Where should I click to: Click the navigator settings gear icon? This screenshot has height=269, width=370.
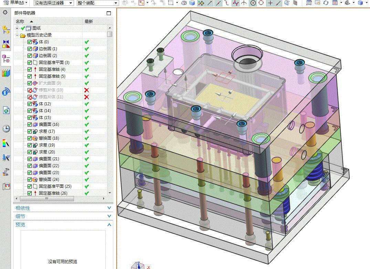(x=5, y=12)
